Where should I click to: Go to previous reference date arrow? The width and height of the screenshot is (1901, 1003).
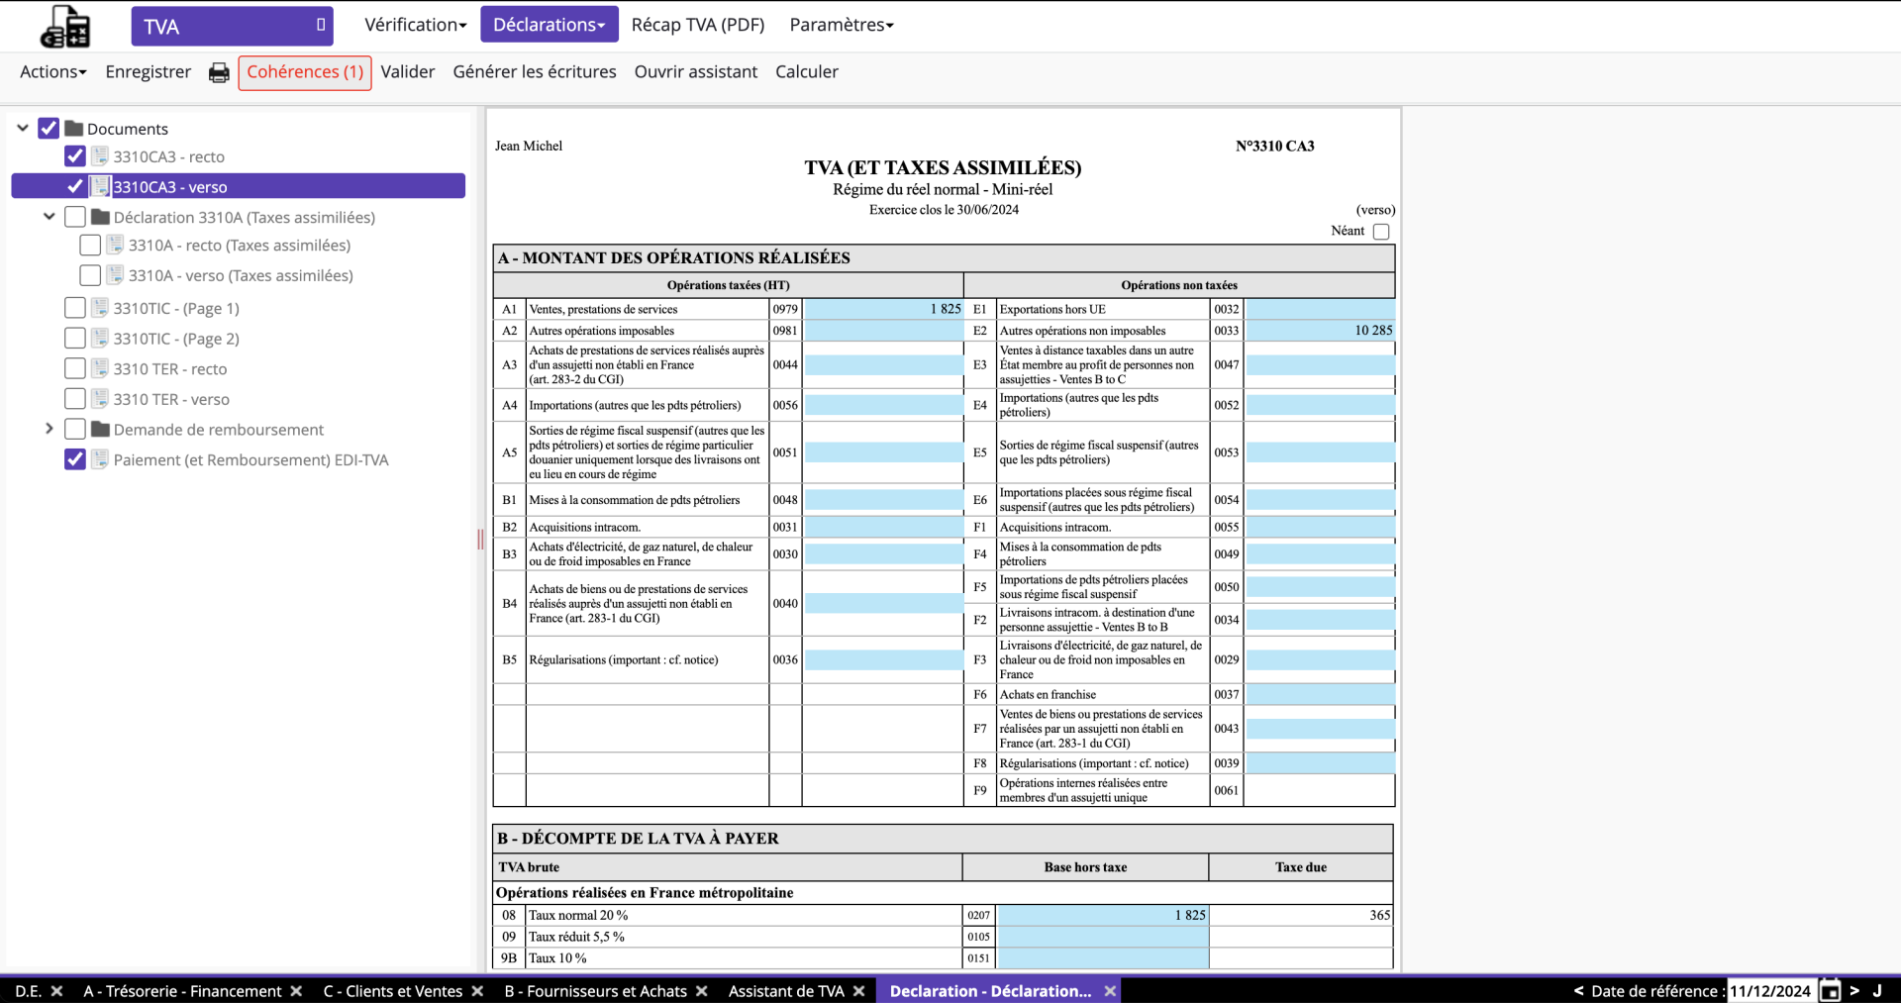coord(1578,990)
